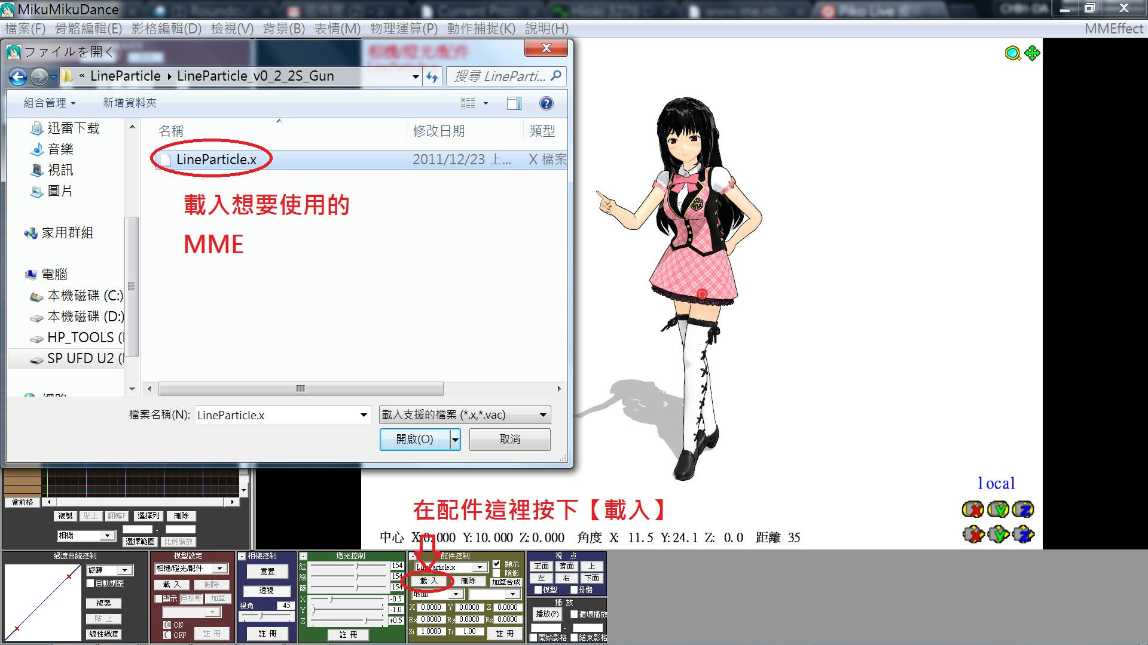Enable 骨骼 checkbox in viewpoint panel
The width and height of the screenshot is (1148, 645).
pyautogui.click(x=574, y=589)
